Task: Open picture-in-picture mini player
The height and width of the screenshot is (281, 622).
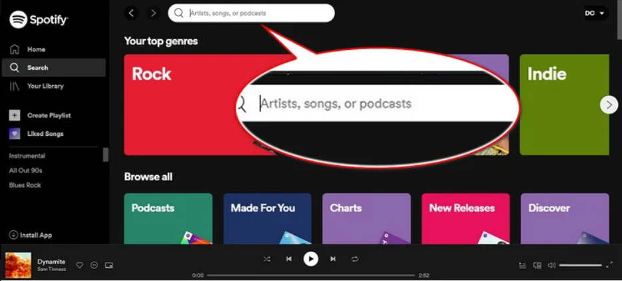Action: [109, 265]
